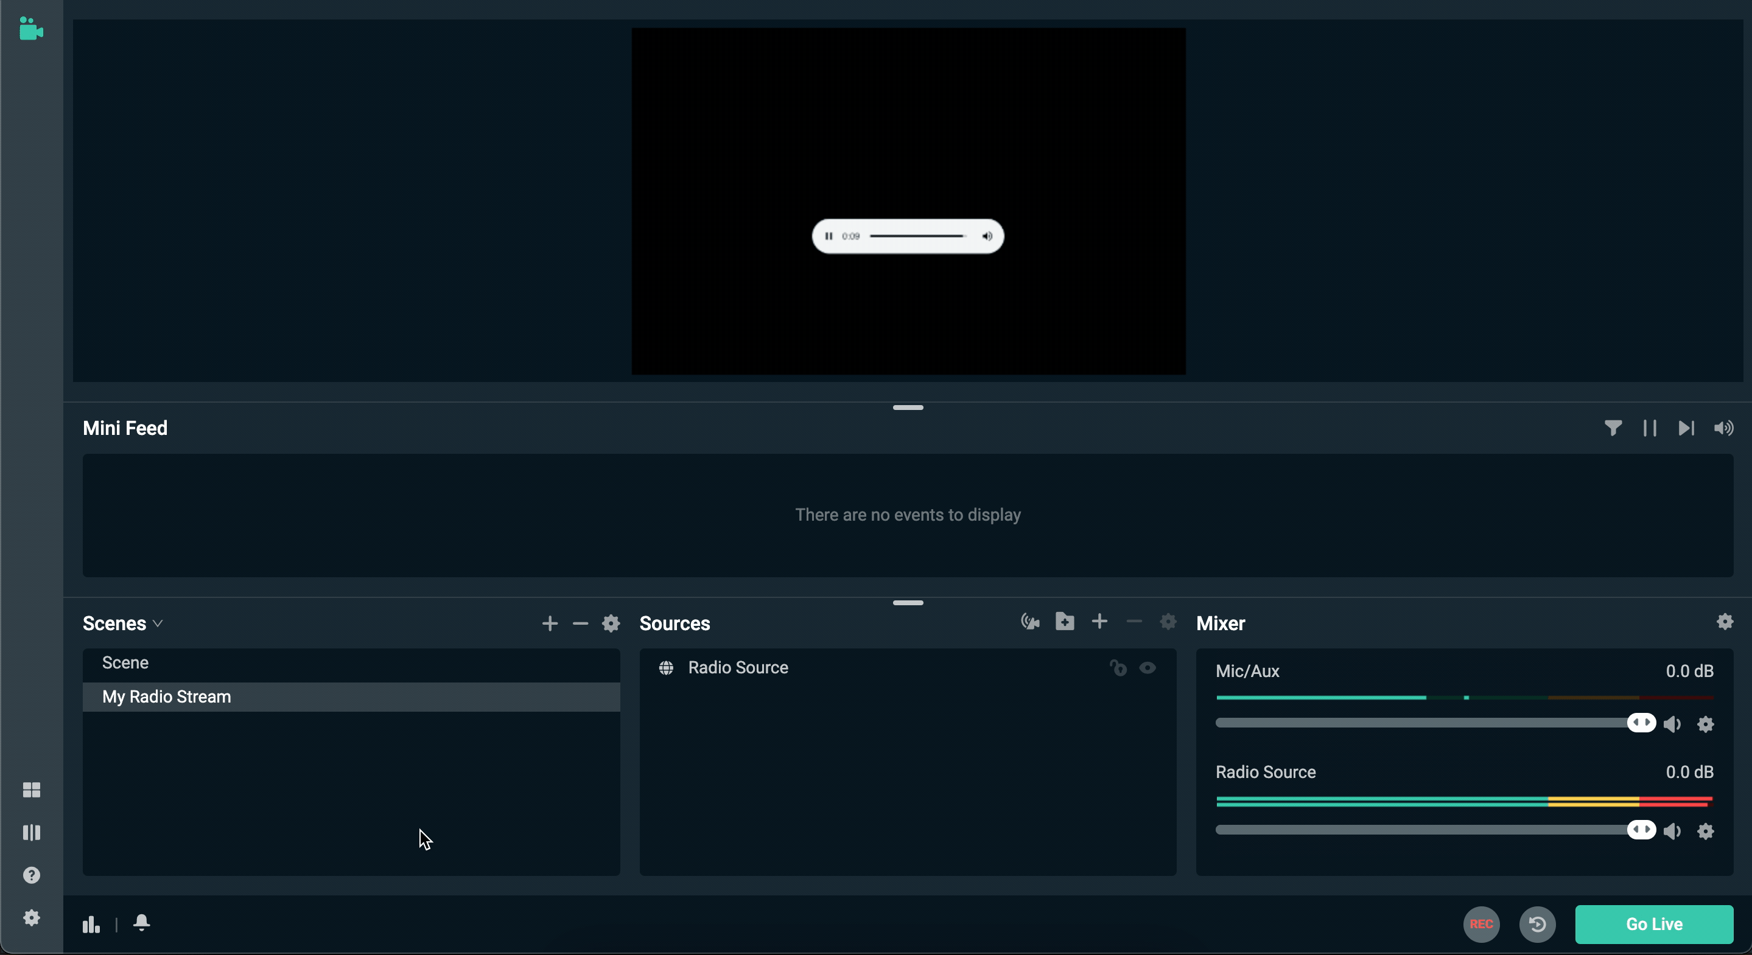Select the 'My Radio Stream' scene
Viewport: 1752px width, 955px height.
pyautogui.click(x=167, y=696)
